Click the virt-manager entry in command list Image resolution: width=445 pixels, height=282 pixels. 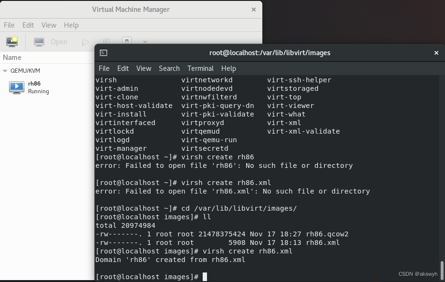[121, 148]
